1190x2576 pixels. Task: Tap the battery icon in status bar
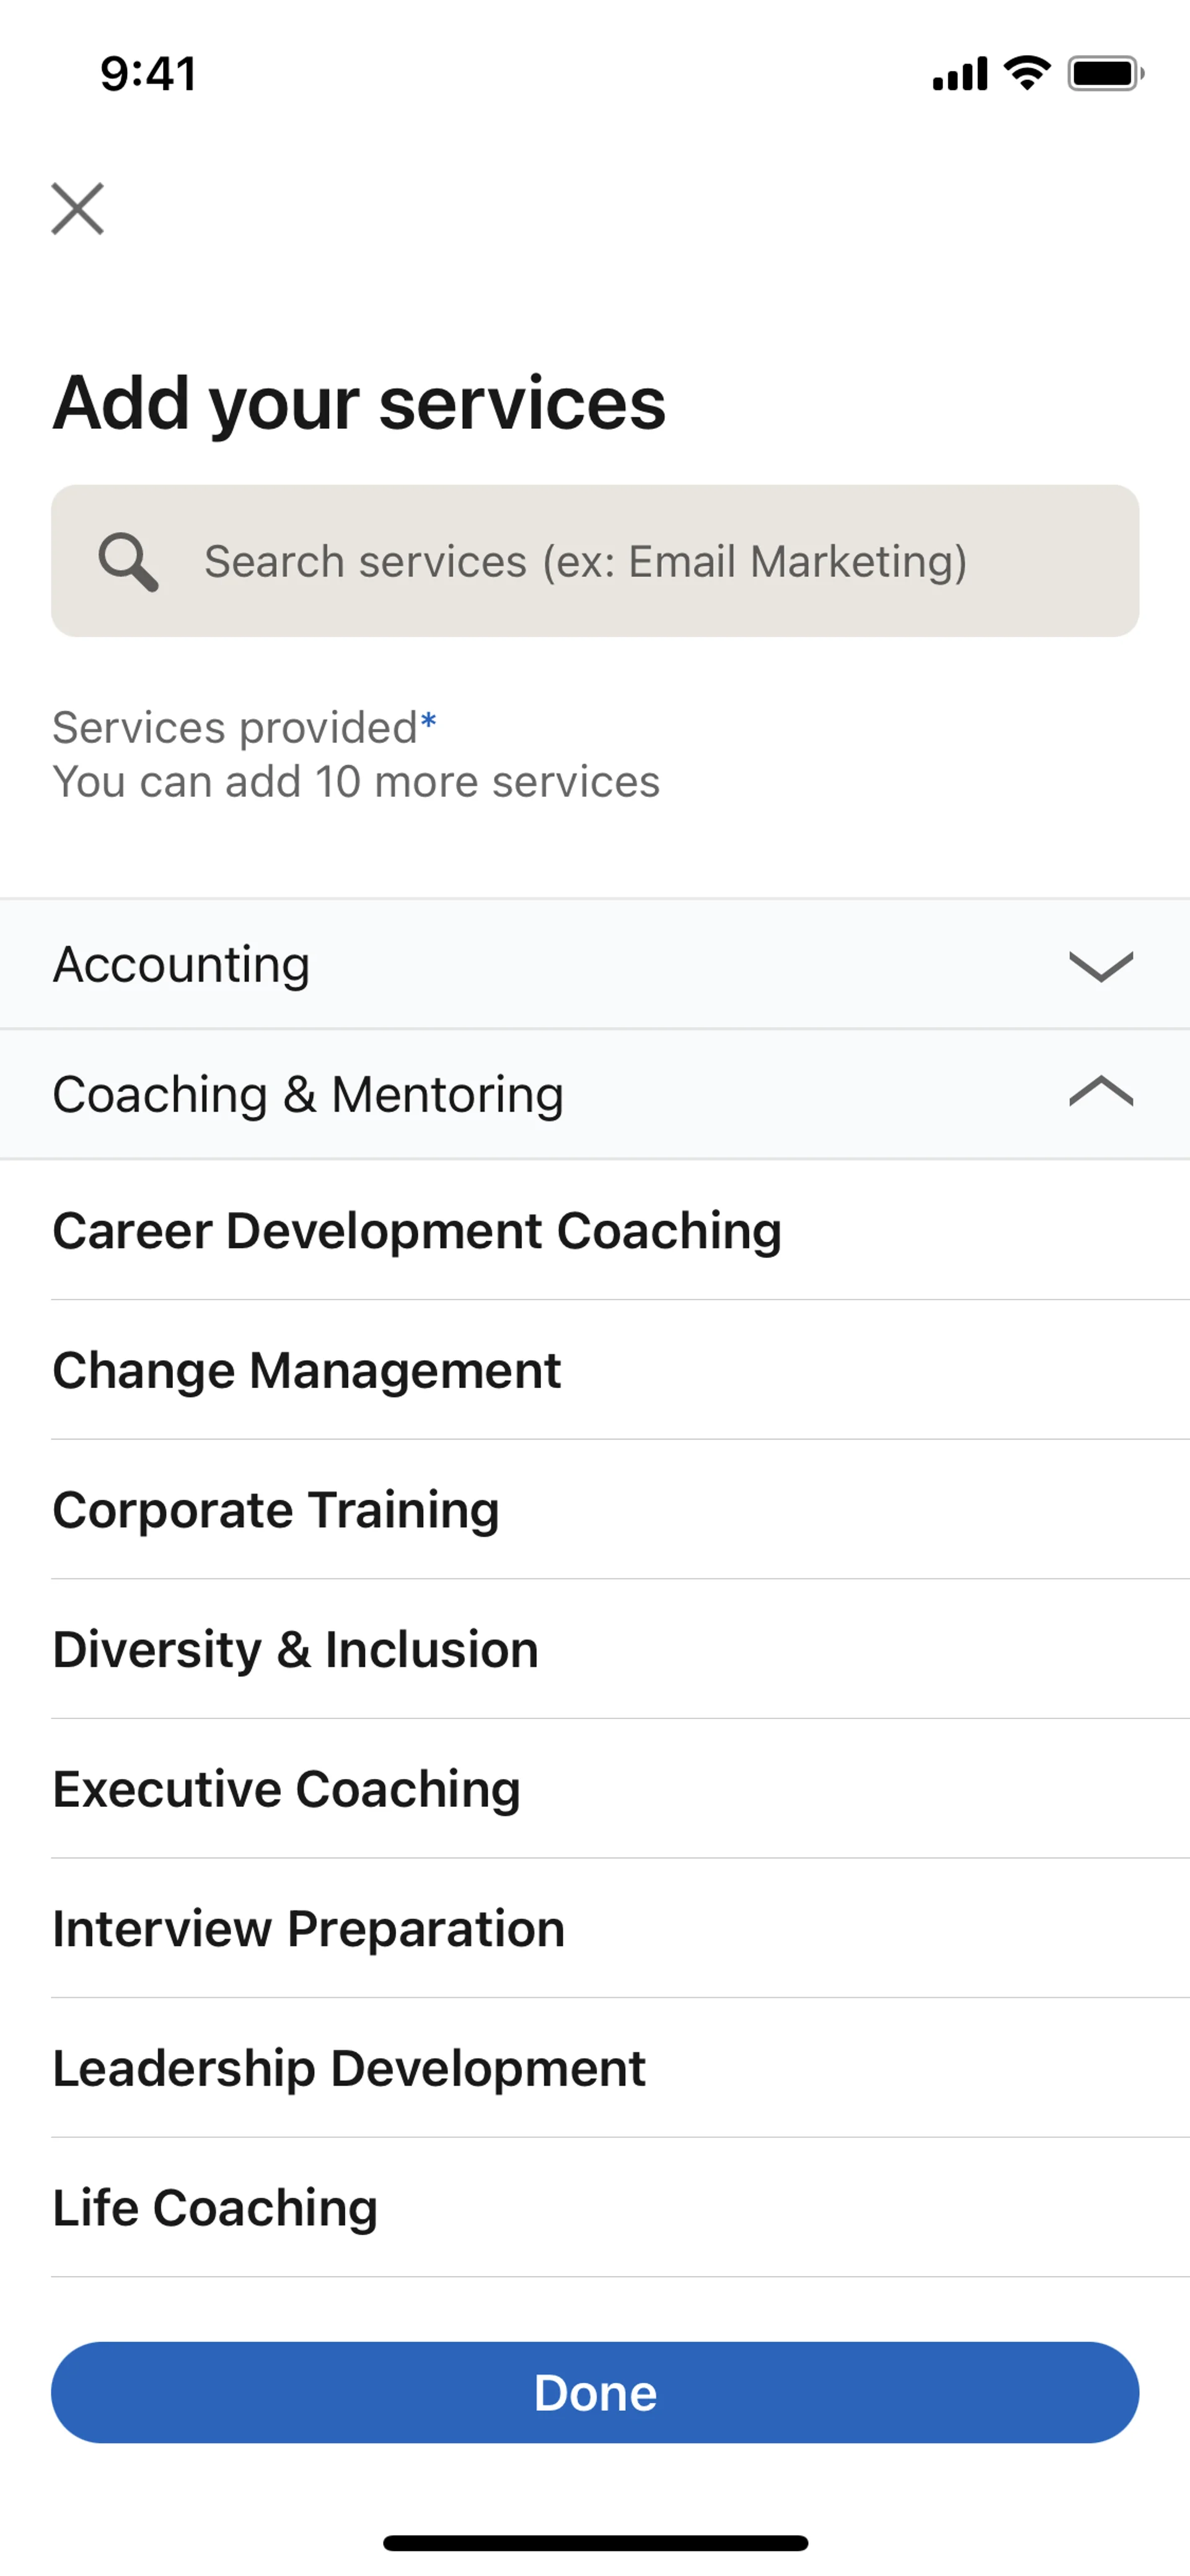click(x=1105, y=74)
